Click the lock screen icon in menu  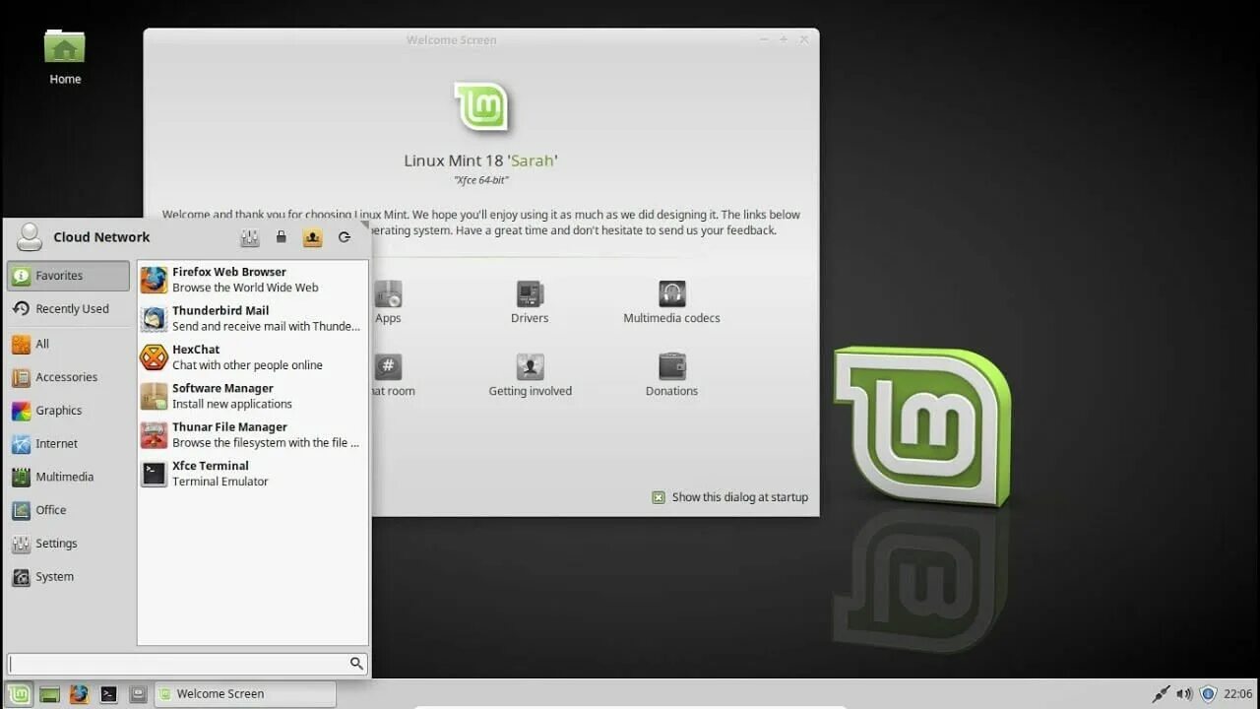282,237
